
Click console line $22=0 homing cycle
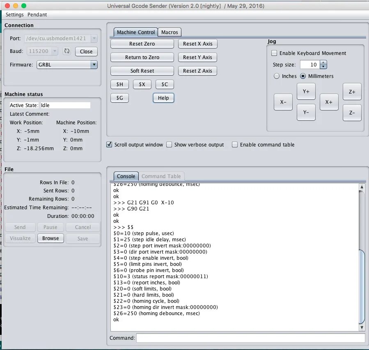[147, 301]
